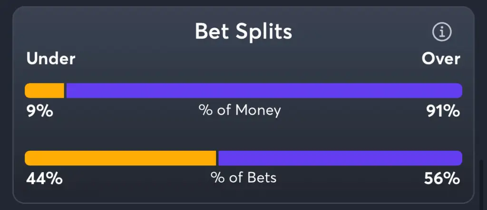Viewport: 487px width, 210px height.
Task: Click the dark background above the card
Action: 243,2
